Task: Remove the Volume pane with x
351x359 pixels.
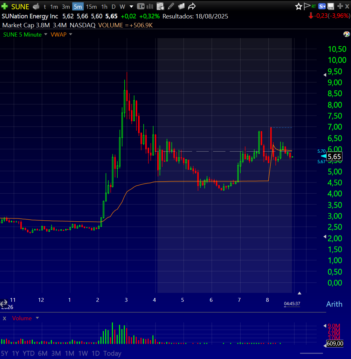Action: tap(4, 318)
